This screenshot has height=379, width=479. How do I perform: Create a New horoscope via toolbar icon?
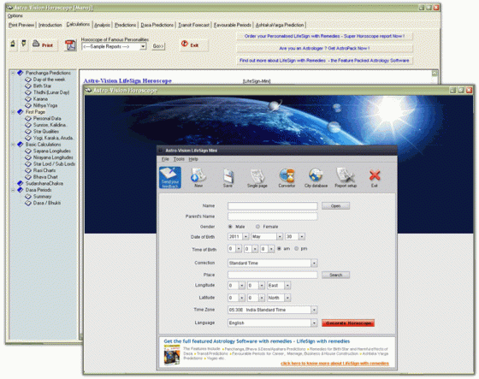point(198,178)
